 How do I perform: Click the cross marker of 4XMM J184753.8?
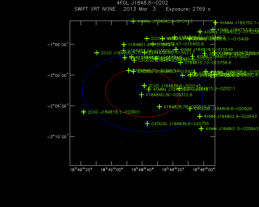213,30
